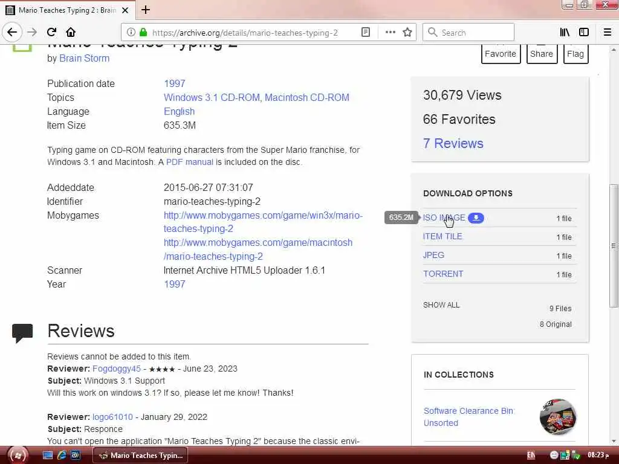619x464 pixels.
Task: Show site information via the info icon
Action: coord(131,33)
